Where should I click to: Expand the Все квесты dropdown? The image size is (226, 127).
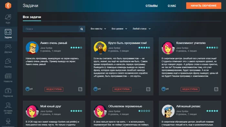click(98, 29)
